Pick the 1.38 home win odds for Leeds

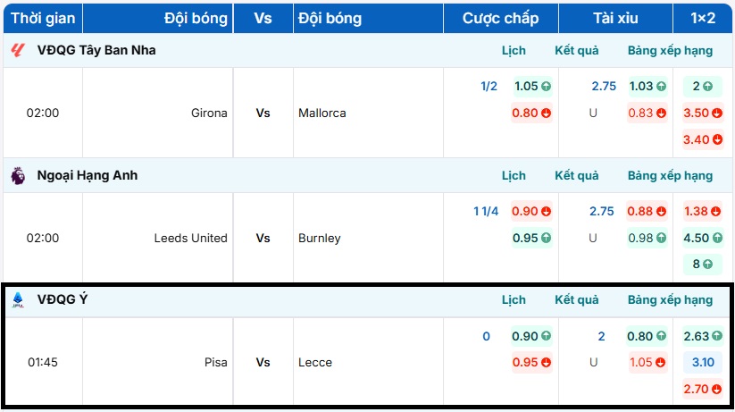click(702, 211)
